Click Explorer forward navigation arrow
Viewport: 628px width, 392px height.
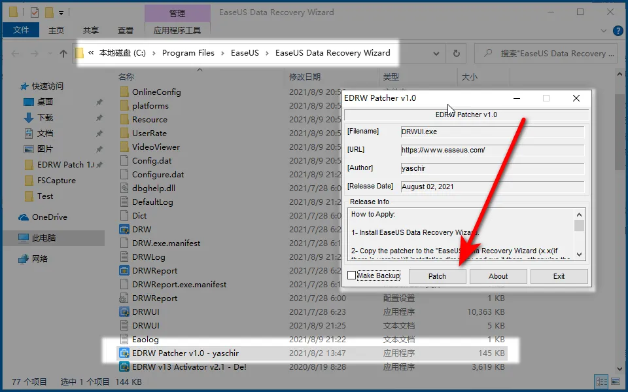(35, 53)
